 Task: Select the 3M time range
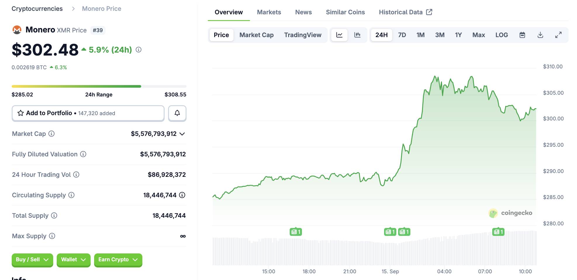tap(440, 35)
